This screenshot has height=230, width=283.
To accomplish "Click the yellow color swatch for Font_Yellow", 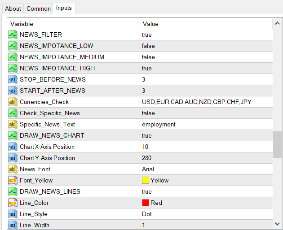I will [x=146, y=180].
